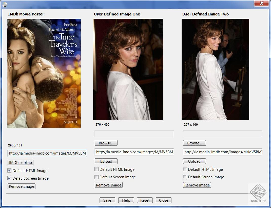Open Help for this dialog
This screenshot has width=271, height=208.
[x=126, y=200]
